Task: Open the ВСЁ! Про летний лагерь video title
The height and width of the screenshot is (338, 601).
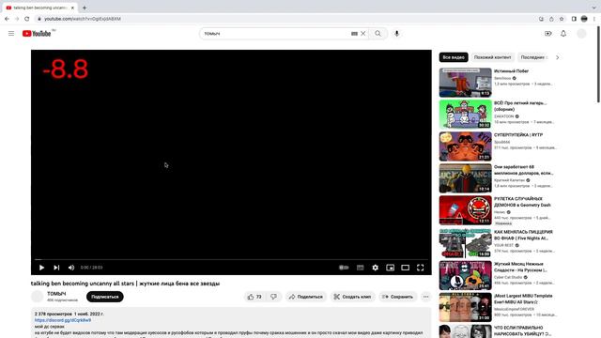Action: [x=520, y=106]
